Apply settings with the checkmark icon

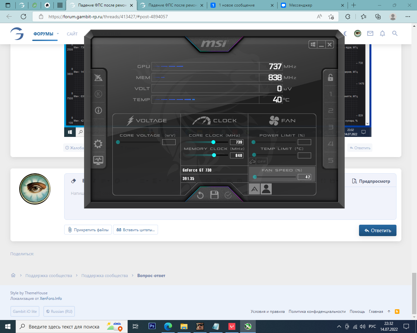click(228, 195)
